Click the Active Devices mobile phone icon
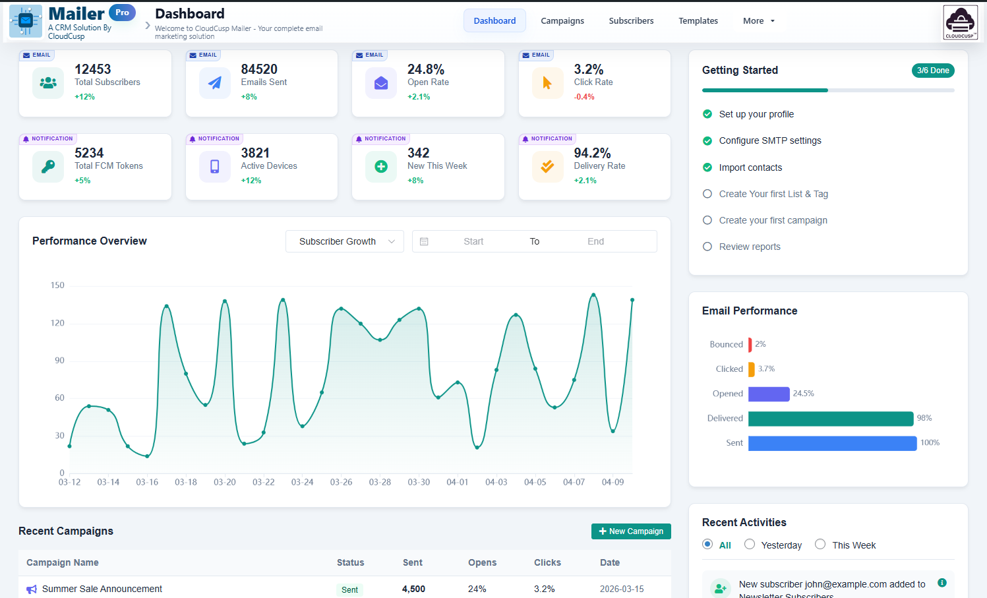This screenshot has height=598, width=987. 214,166
